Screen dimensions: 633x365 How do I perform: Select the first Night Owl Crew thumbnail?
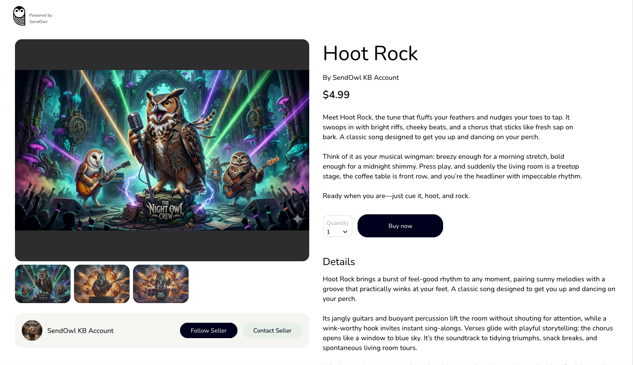tap(43, 284)
